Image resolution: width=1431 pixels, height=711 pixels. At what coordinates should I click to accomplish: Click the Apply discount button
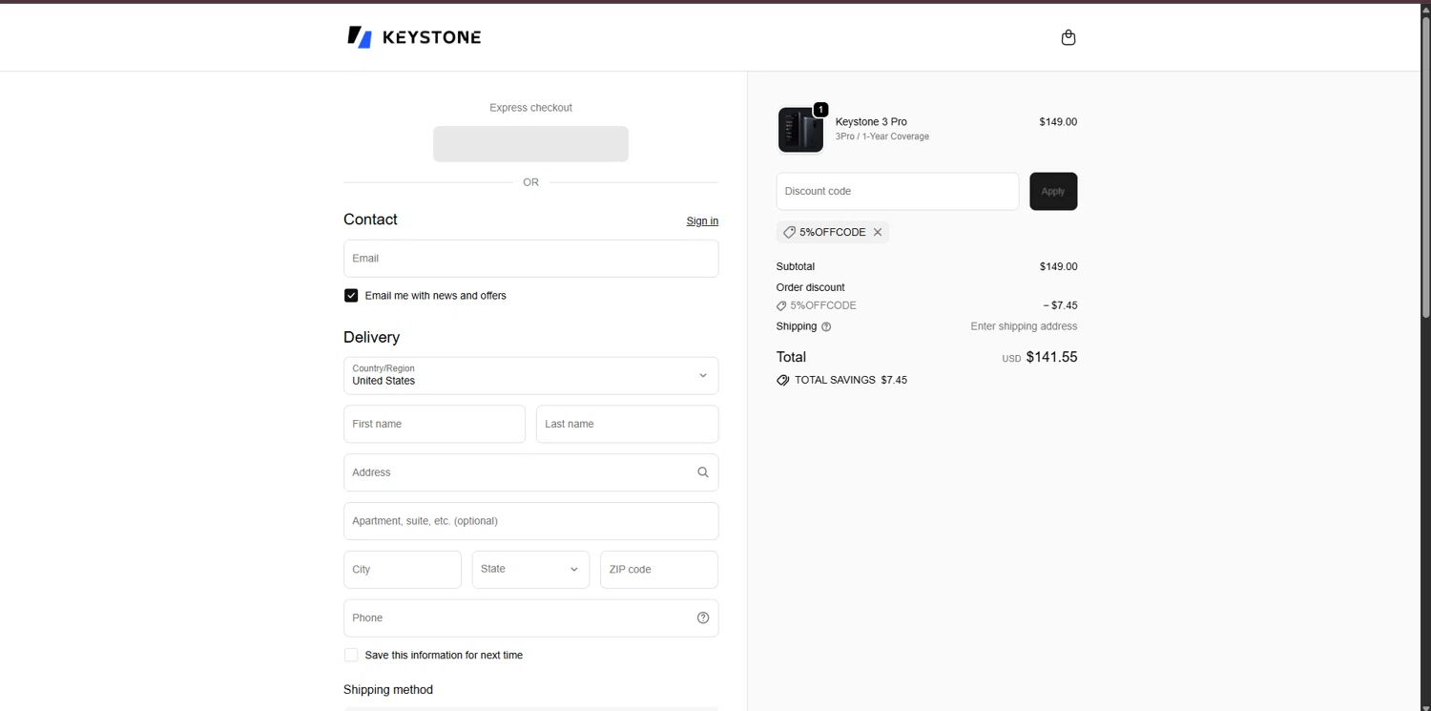[1053, 191]
